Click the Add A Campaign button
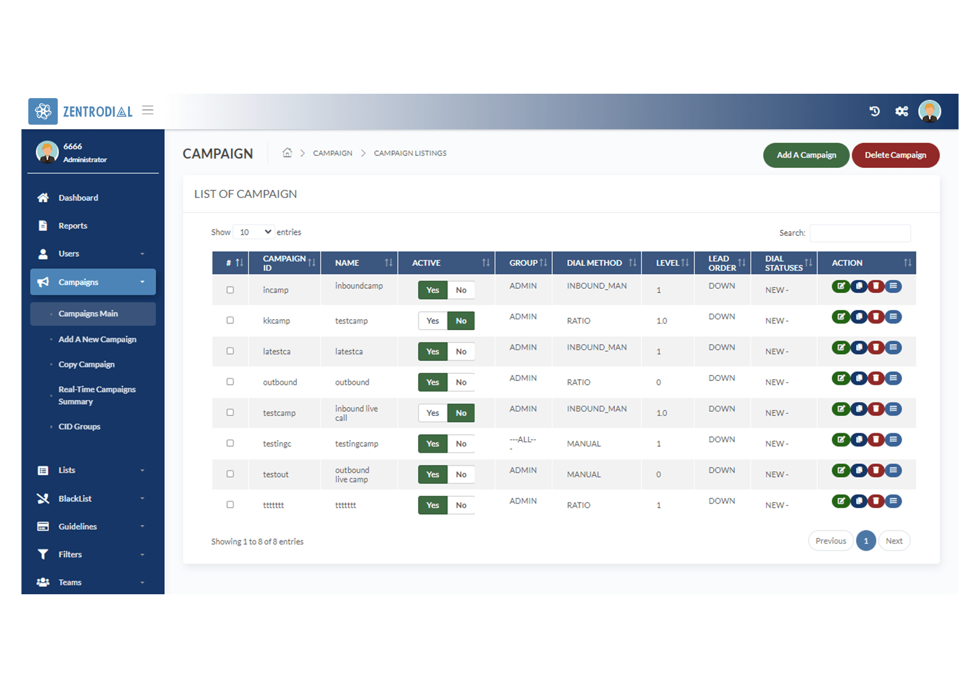 point(805,155)
